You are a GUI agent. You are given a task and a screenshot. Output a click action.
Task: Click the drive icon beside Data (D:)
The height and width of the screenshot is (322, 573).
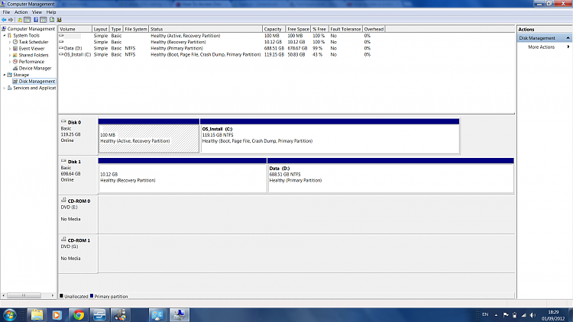(x=61, y=48)
